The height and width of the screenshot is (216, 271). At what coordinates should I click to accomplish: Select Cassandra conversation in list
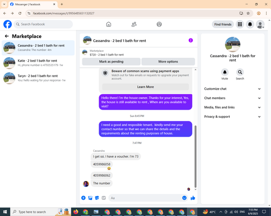tap(38, 48)
